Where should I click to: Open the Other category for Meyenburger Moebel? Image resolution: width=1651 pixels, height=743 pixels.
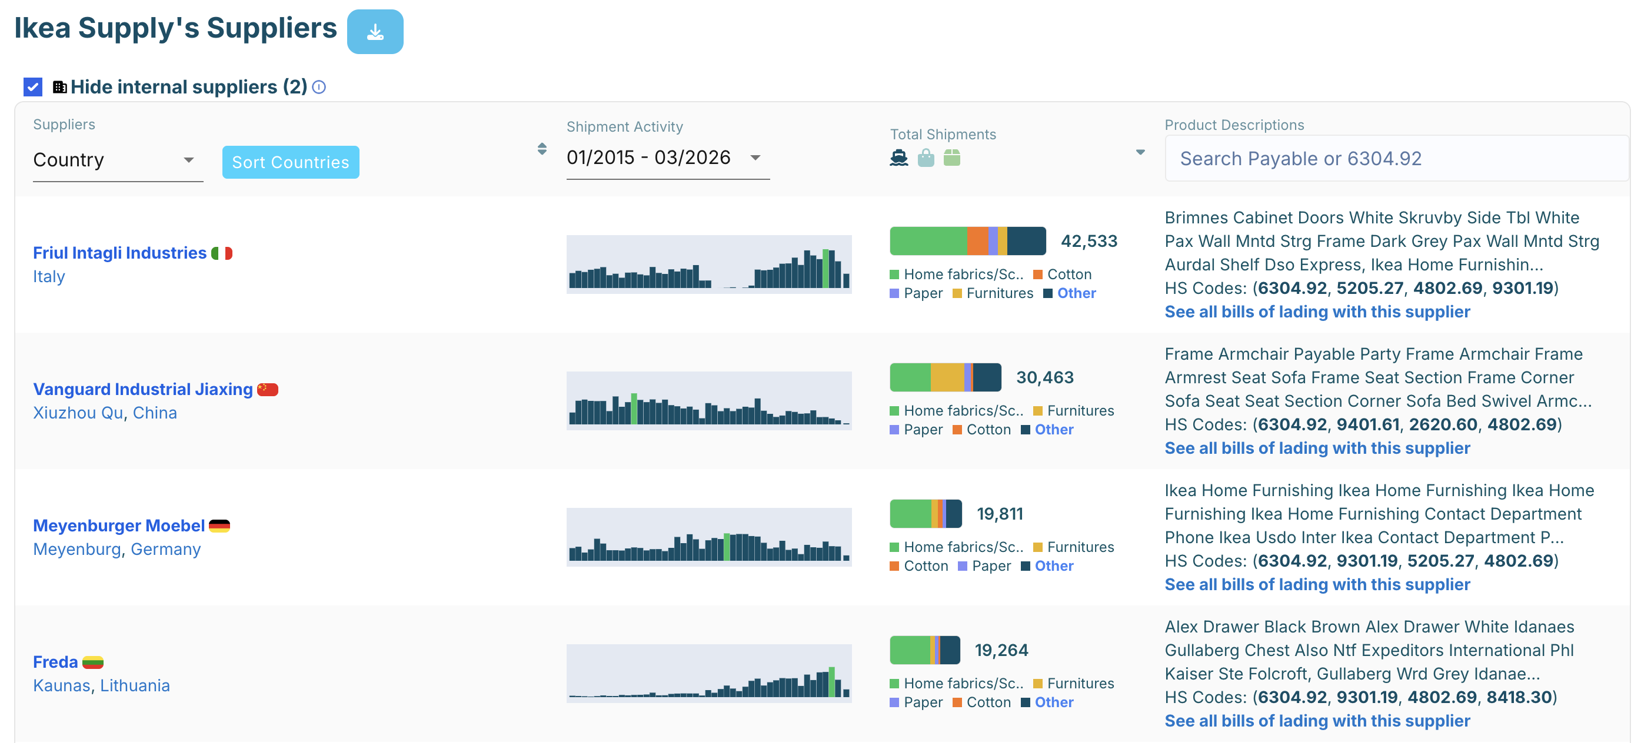[x=1054, y=566]
